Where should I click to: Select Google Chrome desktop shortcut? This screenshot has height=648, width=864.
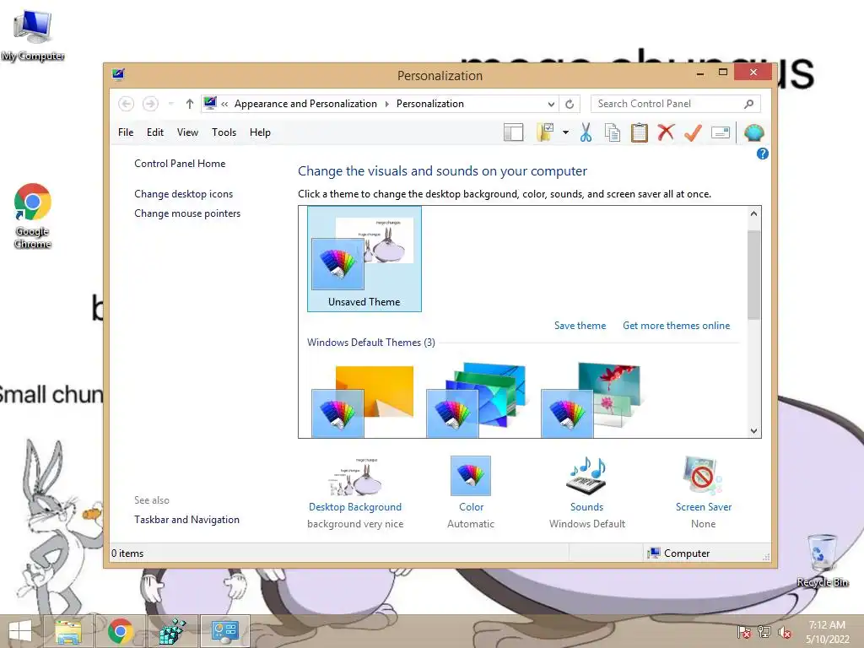click(x=33, y=216)
